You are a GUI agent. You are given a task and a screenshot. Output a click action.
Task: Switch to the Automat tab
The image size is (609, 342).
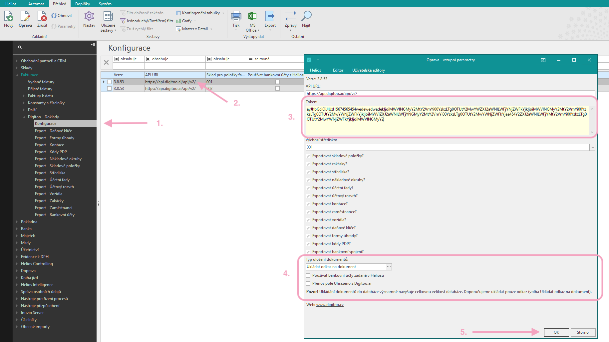36,4
